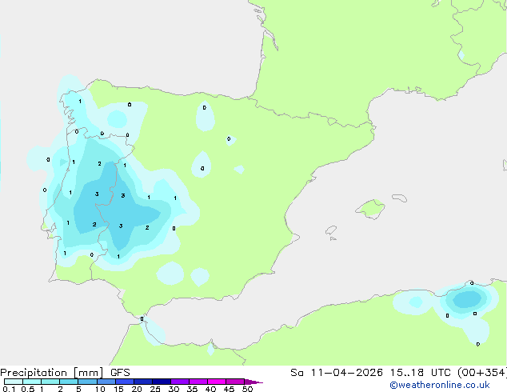Click the "20" legend label
This screenshot has width=507, height=392.
coord(137,389)
